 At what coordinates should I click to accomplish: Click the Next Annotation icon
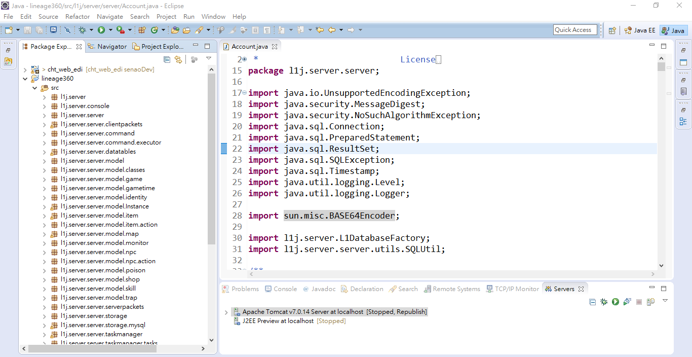[x=281, y=30]
